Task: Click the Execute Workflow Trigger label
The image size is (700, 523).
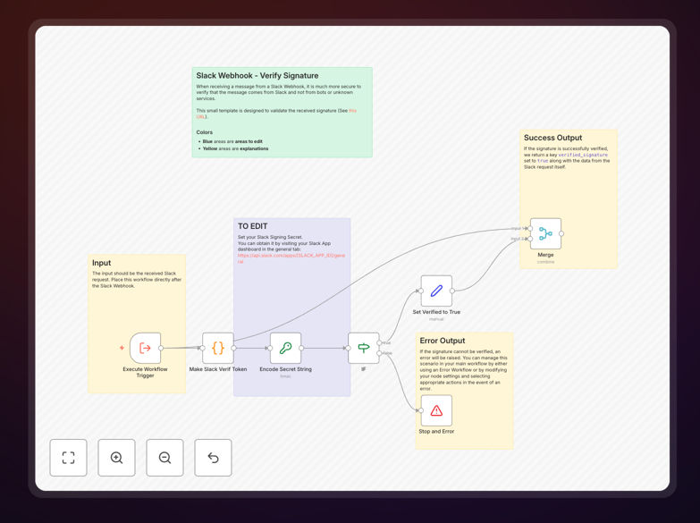Action: pos(145,372)
